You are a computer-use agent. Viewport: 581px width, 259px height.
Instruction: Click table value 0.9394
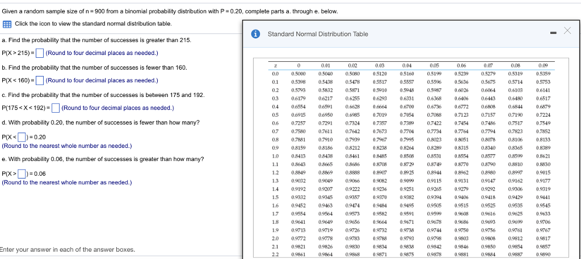[434, 197]
